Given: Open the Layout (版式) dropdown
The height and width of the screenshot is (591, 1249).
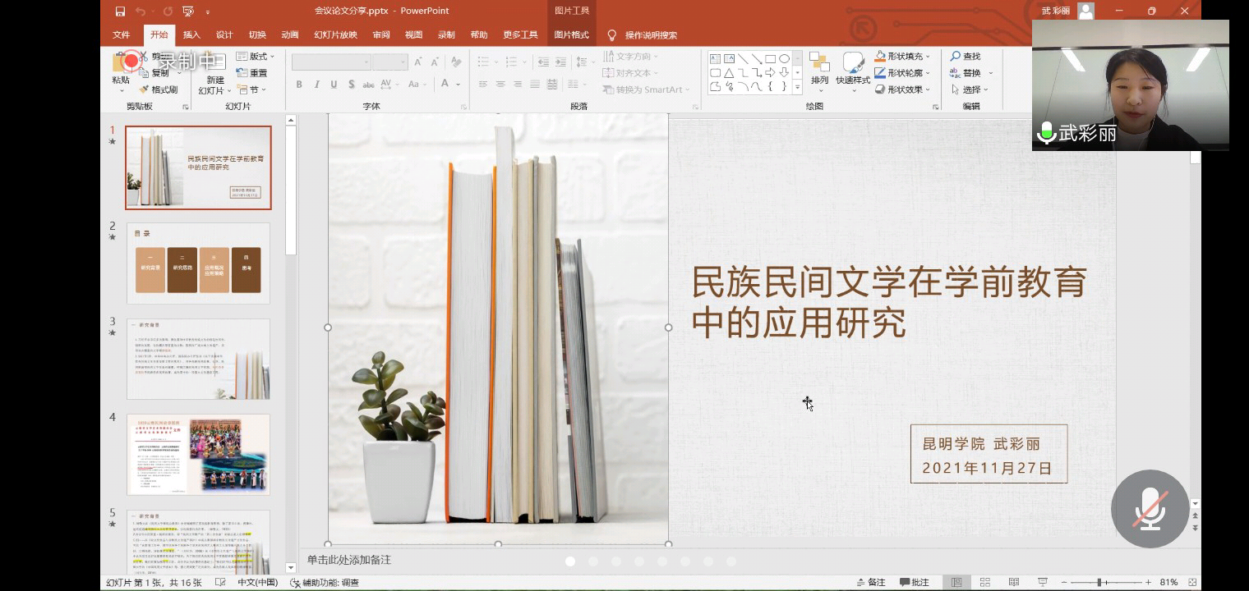Looking at the screenshot, I should click(256, 56).
